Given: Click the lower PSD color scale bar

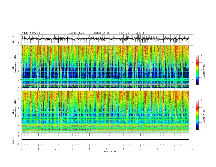Looking at the screenshot, I should tap(197, 115).
